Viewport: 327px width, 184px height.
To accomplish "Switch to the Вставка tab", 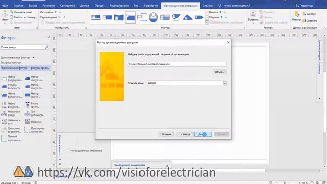I will [x=33, y=6].
